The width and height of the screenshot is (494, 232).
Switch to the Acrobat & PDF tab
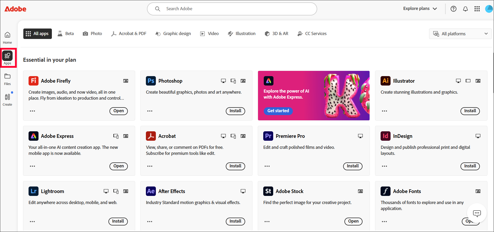point(129,34)
